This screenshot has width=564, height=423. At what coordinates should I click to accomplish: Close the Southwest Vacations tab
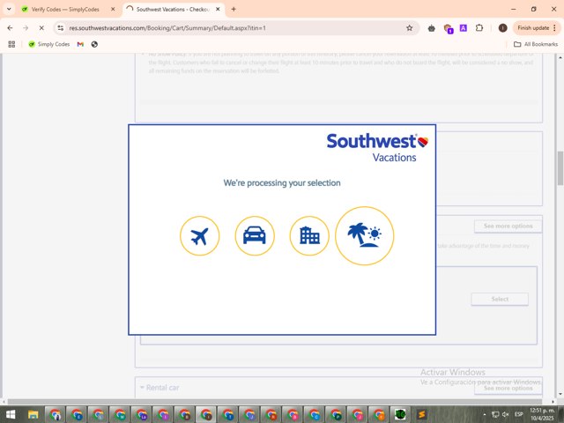(218, 10)
